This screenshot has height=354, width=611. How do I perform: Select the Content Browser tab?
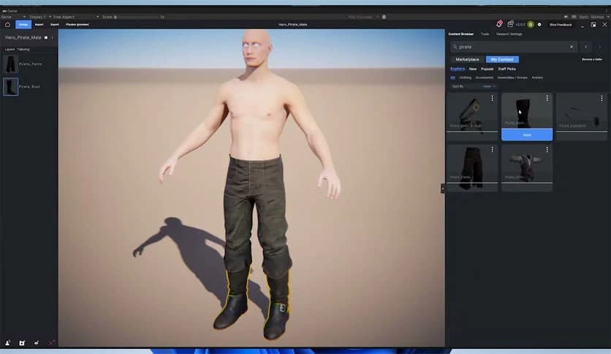coord(460,34)
